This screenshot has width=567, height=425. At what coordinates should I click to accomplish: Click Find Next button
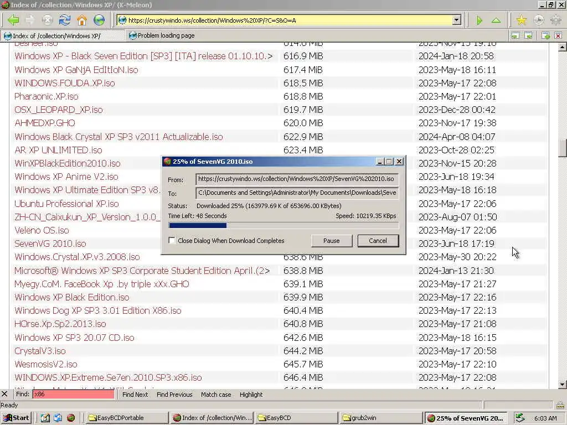tap(135, 394)
